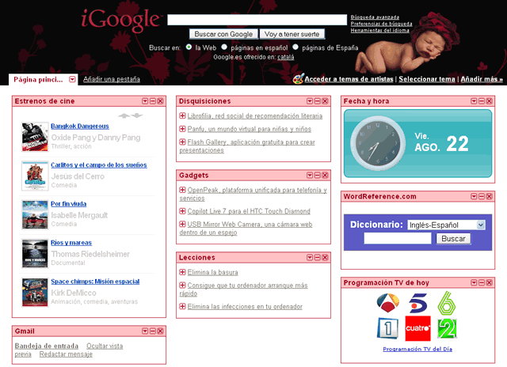Image resolution: width=507 pixels, height=367 pixels.
Task: Click 'Añadir más' link
Action: click(482, 79)
